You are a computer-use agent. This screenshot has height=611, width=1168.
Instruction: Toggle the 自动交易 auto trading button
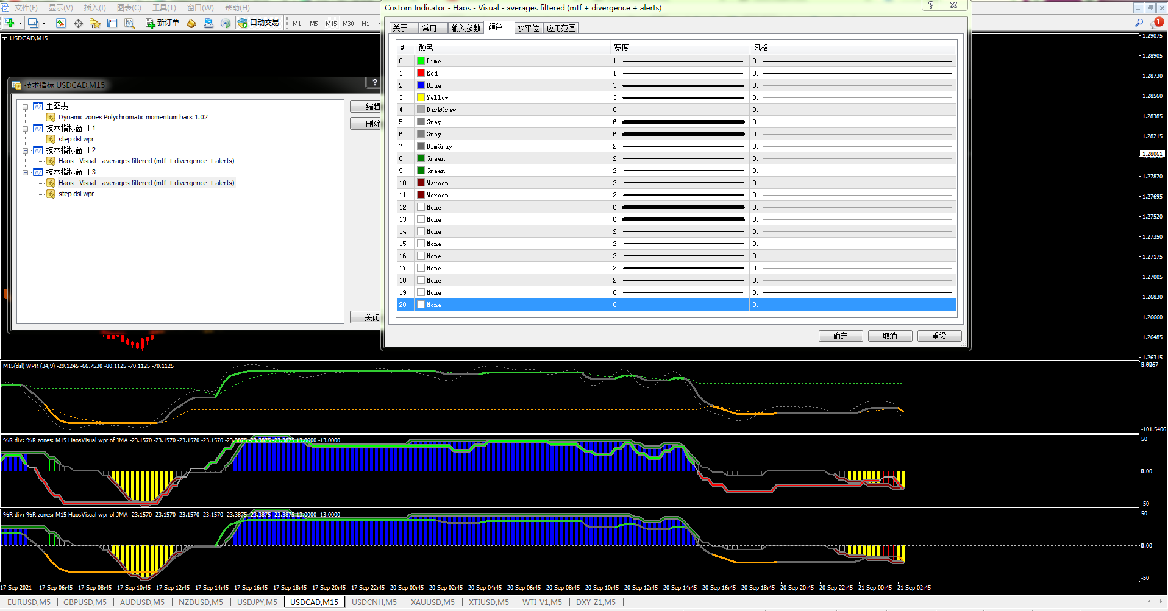point(258,23)
